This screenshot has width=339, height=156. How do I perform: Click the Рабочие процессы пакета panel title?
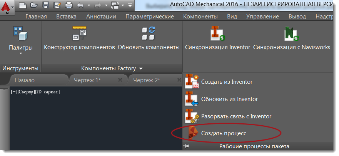[254, 147]
